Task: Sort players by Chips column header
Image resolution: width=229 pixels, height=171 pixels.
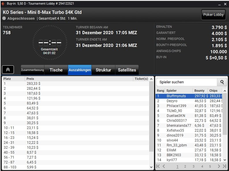Action: (213, 91)
